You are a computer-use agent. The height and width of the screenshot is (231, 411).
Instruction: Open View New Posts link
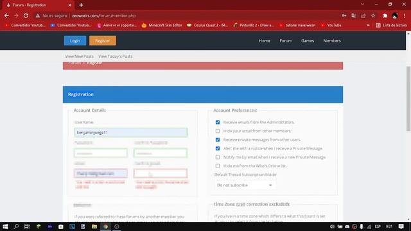point(79,56)
